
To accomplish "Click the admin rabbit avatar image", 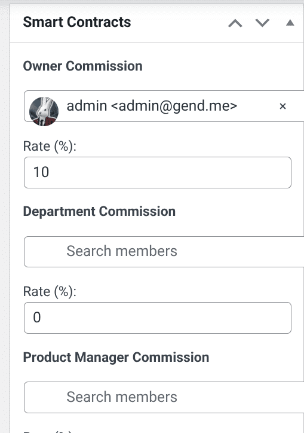I will [44, 111].
